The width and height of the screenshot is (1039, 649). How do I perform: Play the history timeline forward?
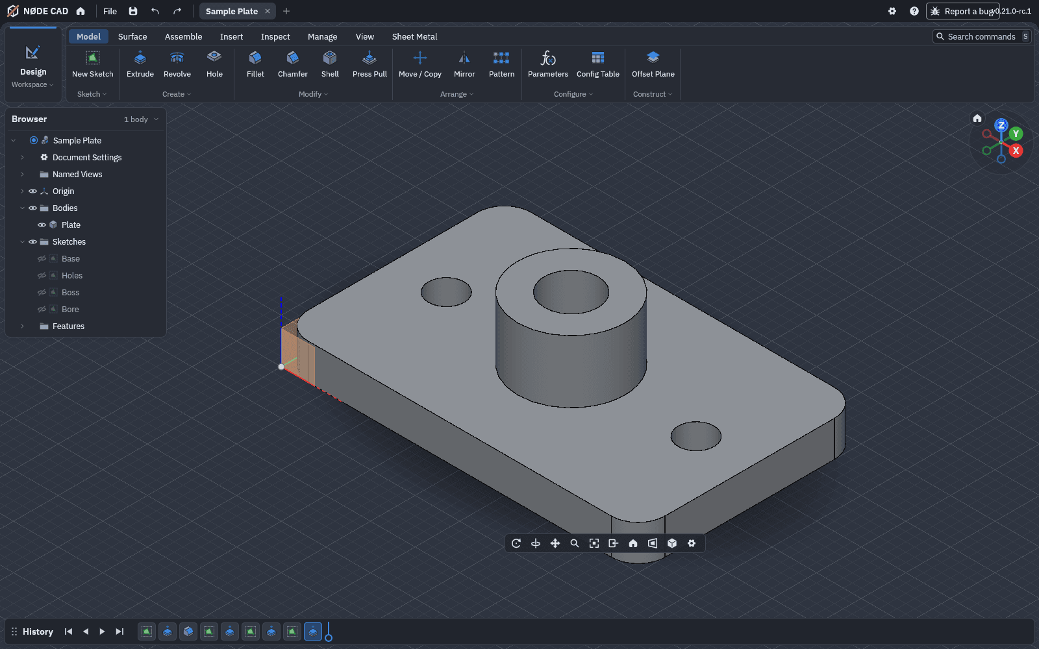tap(102, 631)
